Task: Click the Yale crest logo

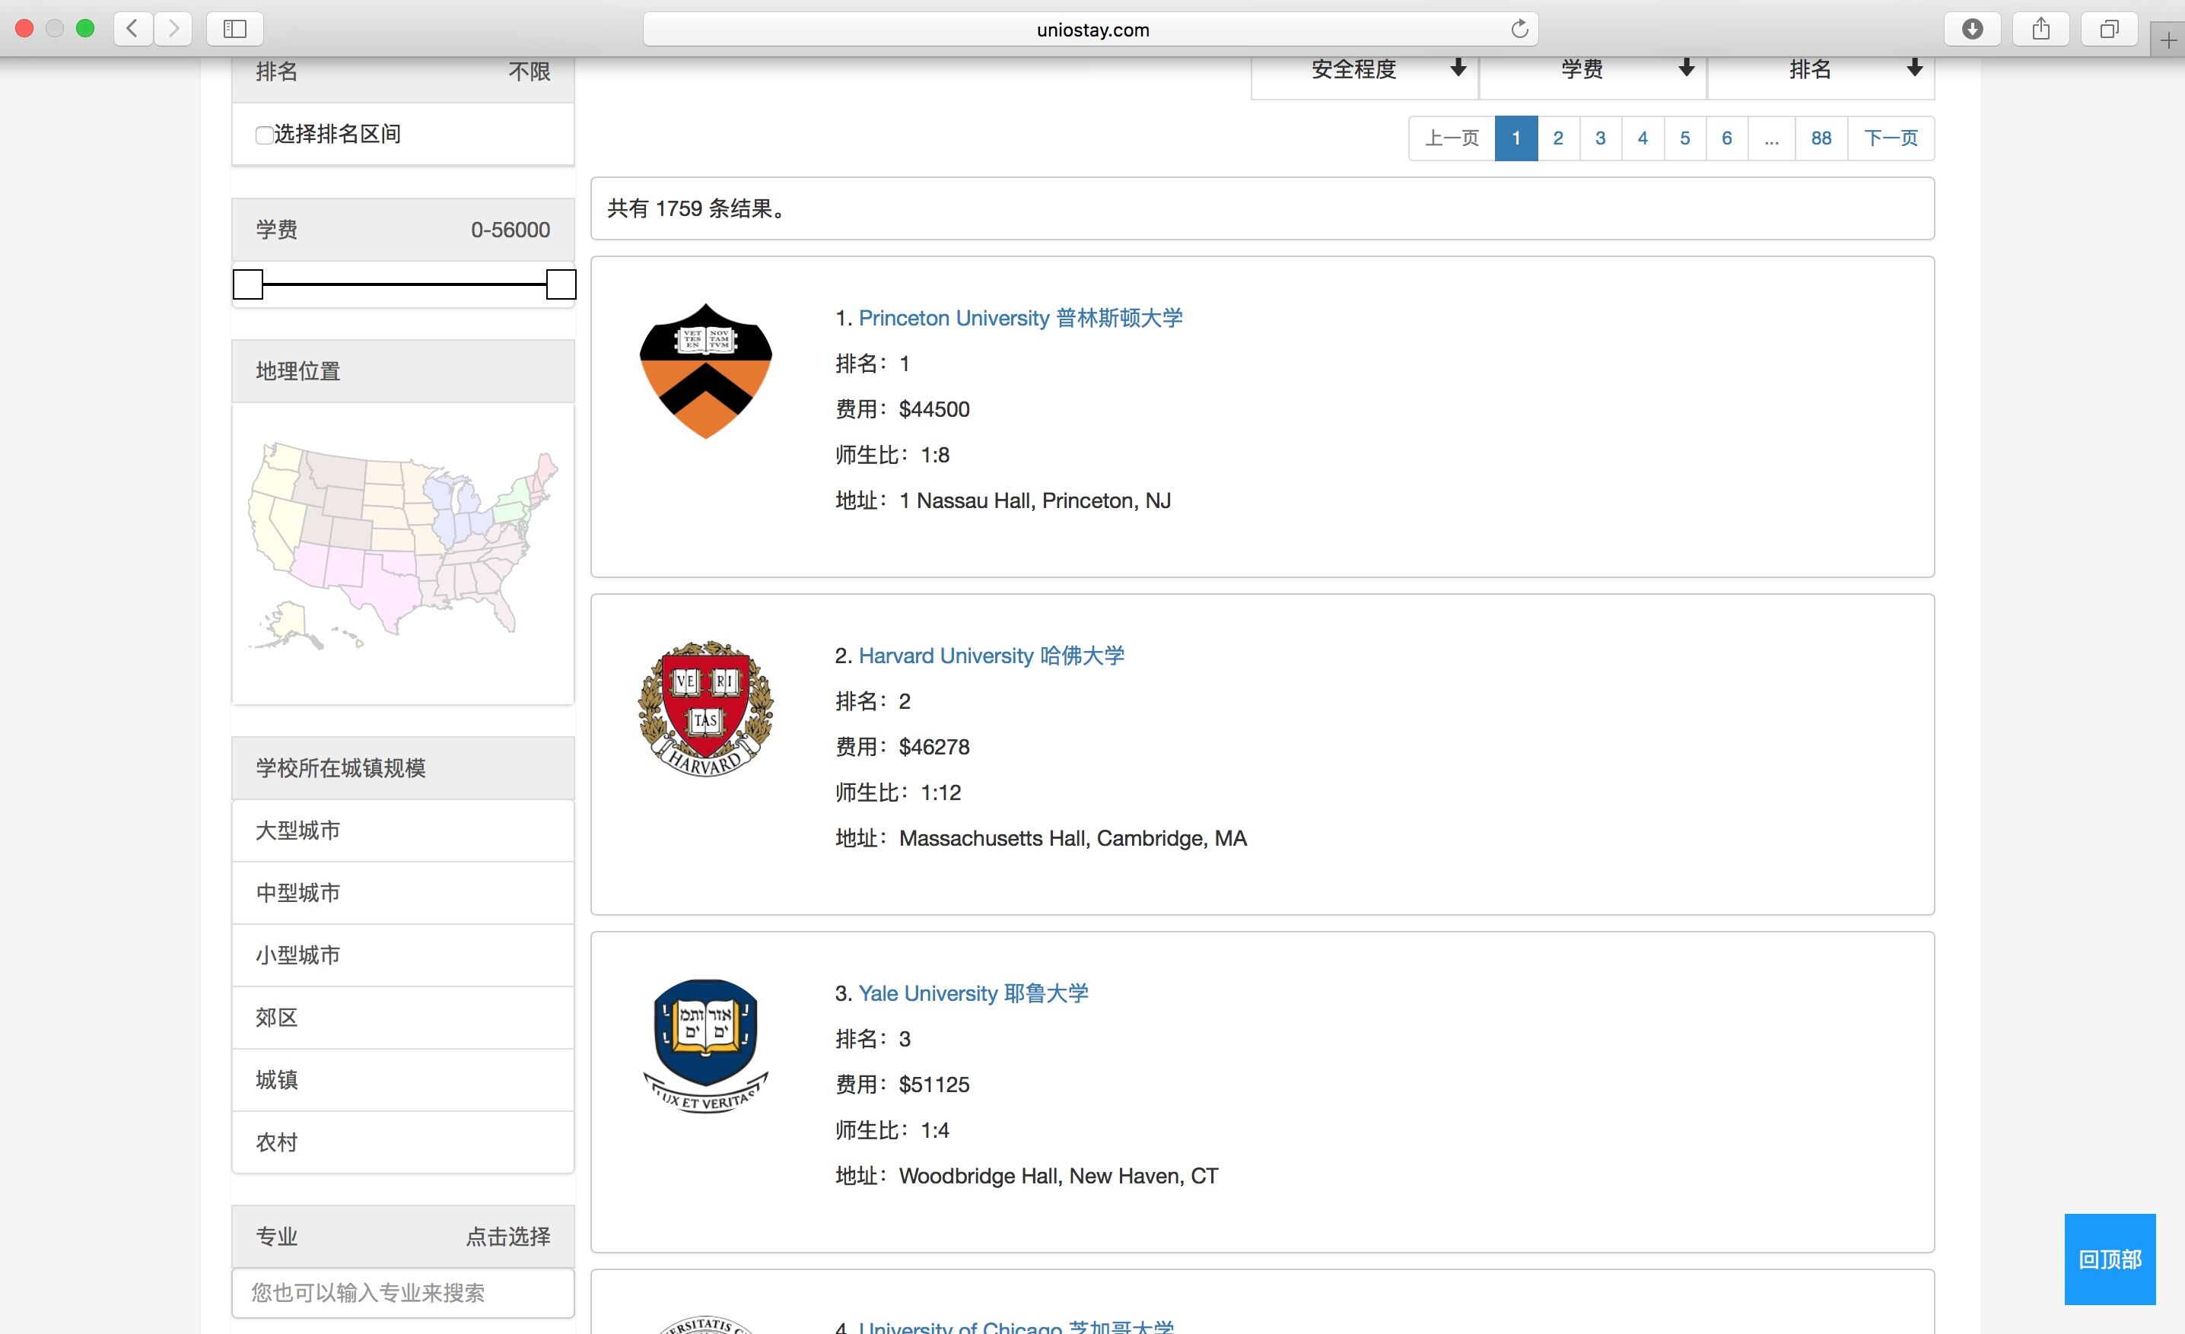Action: pos(706,1046)
